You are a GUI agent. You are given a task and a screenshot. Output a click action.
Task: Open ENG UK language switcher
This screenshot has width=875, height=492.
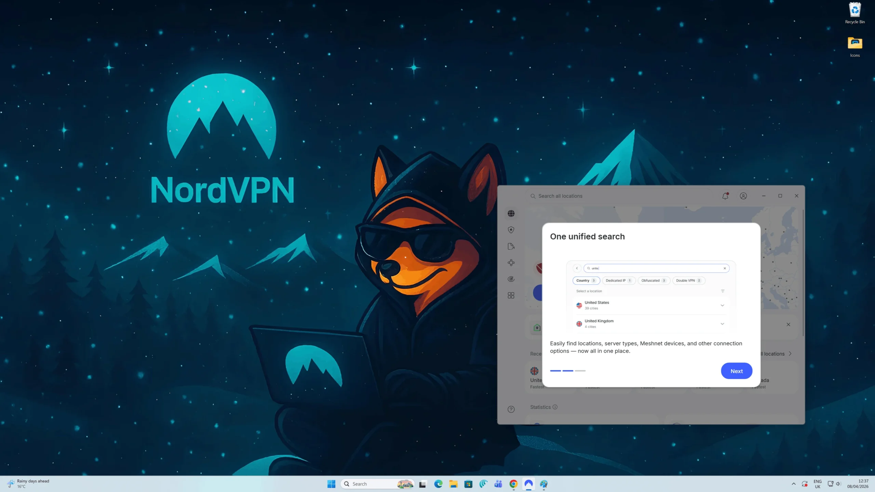tap(818, 484)
